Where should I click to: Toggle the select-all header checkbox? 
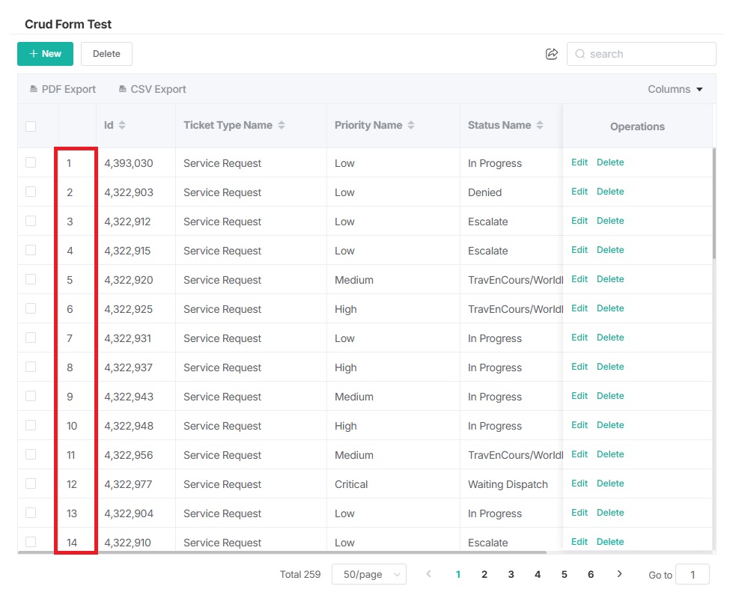[x=31, y=126]
